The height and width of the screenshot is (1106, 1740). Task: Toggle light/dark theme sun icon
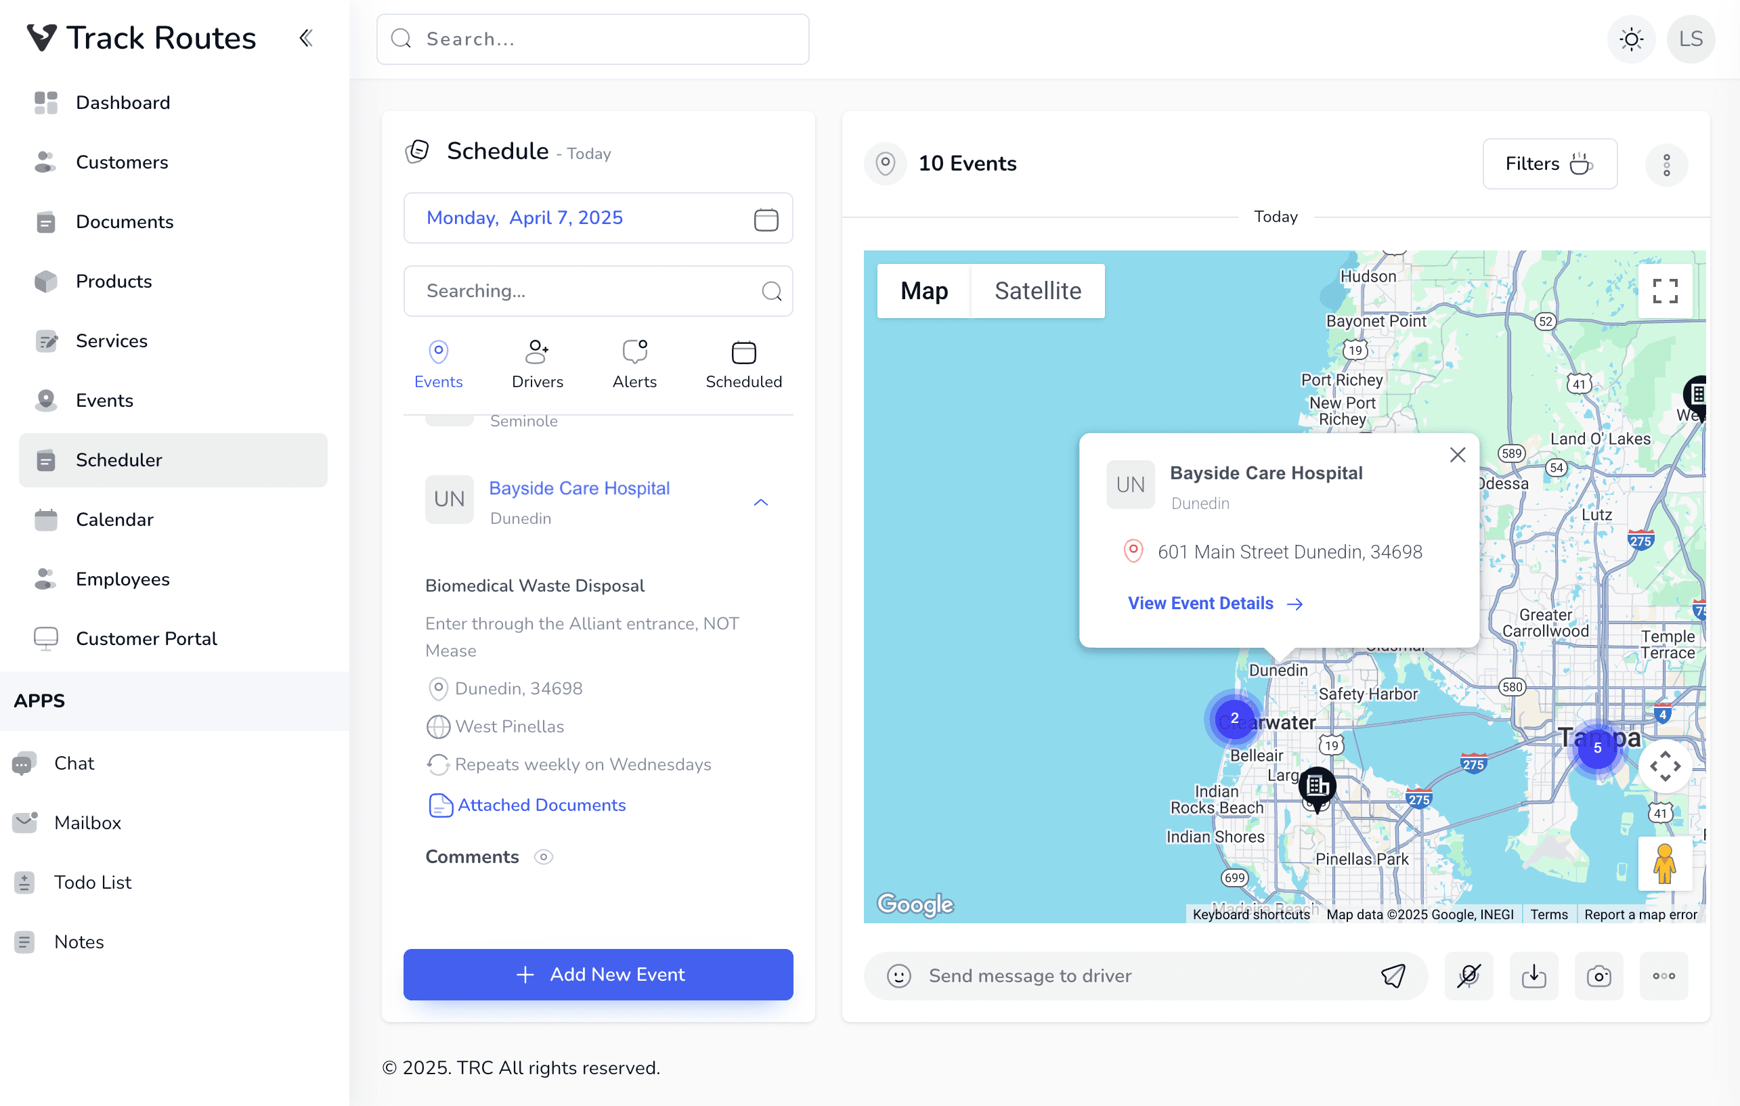click(1631, 39)
